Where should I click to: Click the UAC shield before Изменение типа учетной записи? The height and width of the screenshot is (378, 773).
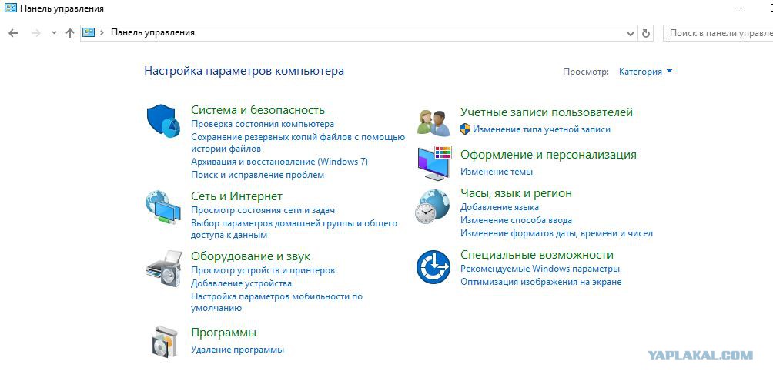tap(465, 129)
